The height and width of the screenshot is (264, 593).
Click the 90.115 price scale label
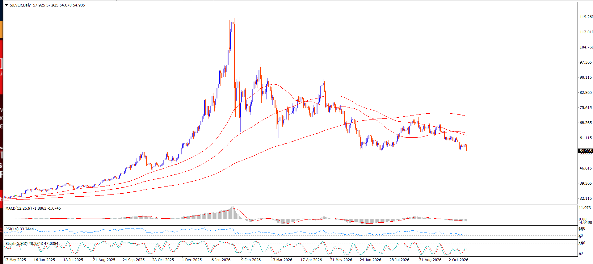[586, 78]
